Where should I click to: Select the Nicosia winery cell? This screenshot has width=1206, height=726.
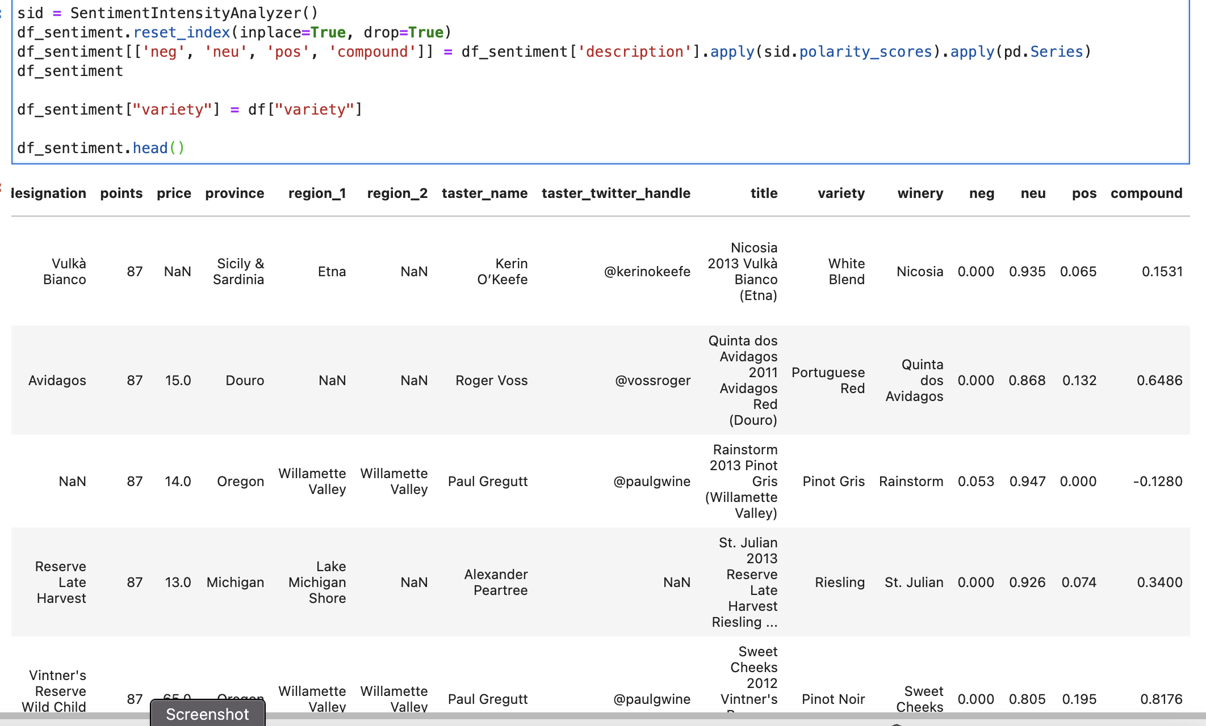click(x=919, y=271)
